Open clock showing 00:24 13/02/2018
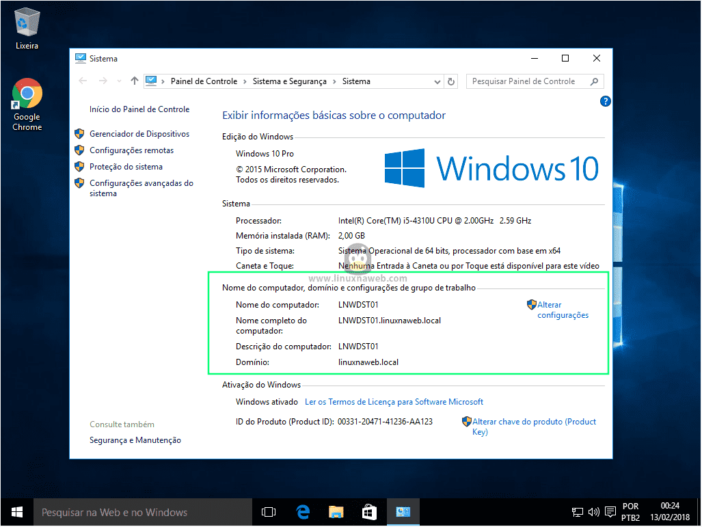This screenshot has width=702, height=527. pyautogui.click(x=670, y=512)
